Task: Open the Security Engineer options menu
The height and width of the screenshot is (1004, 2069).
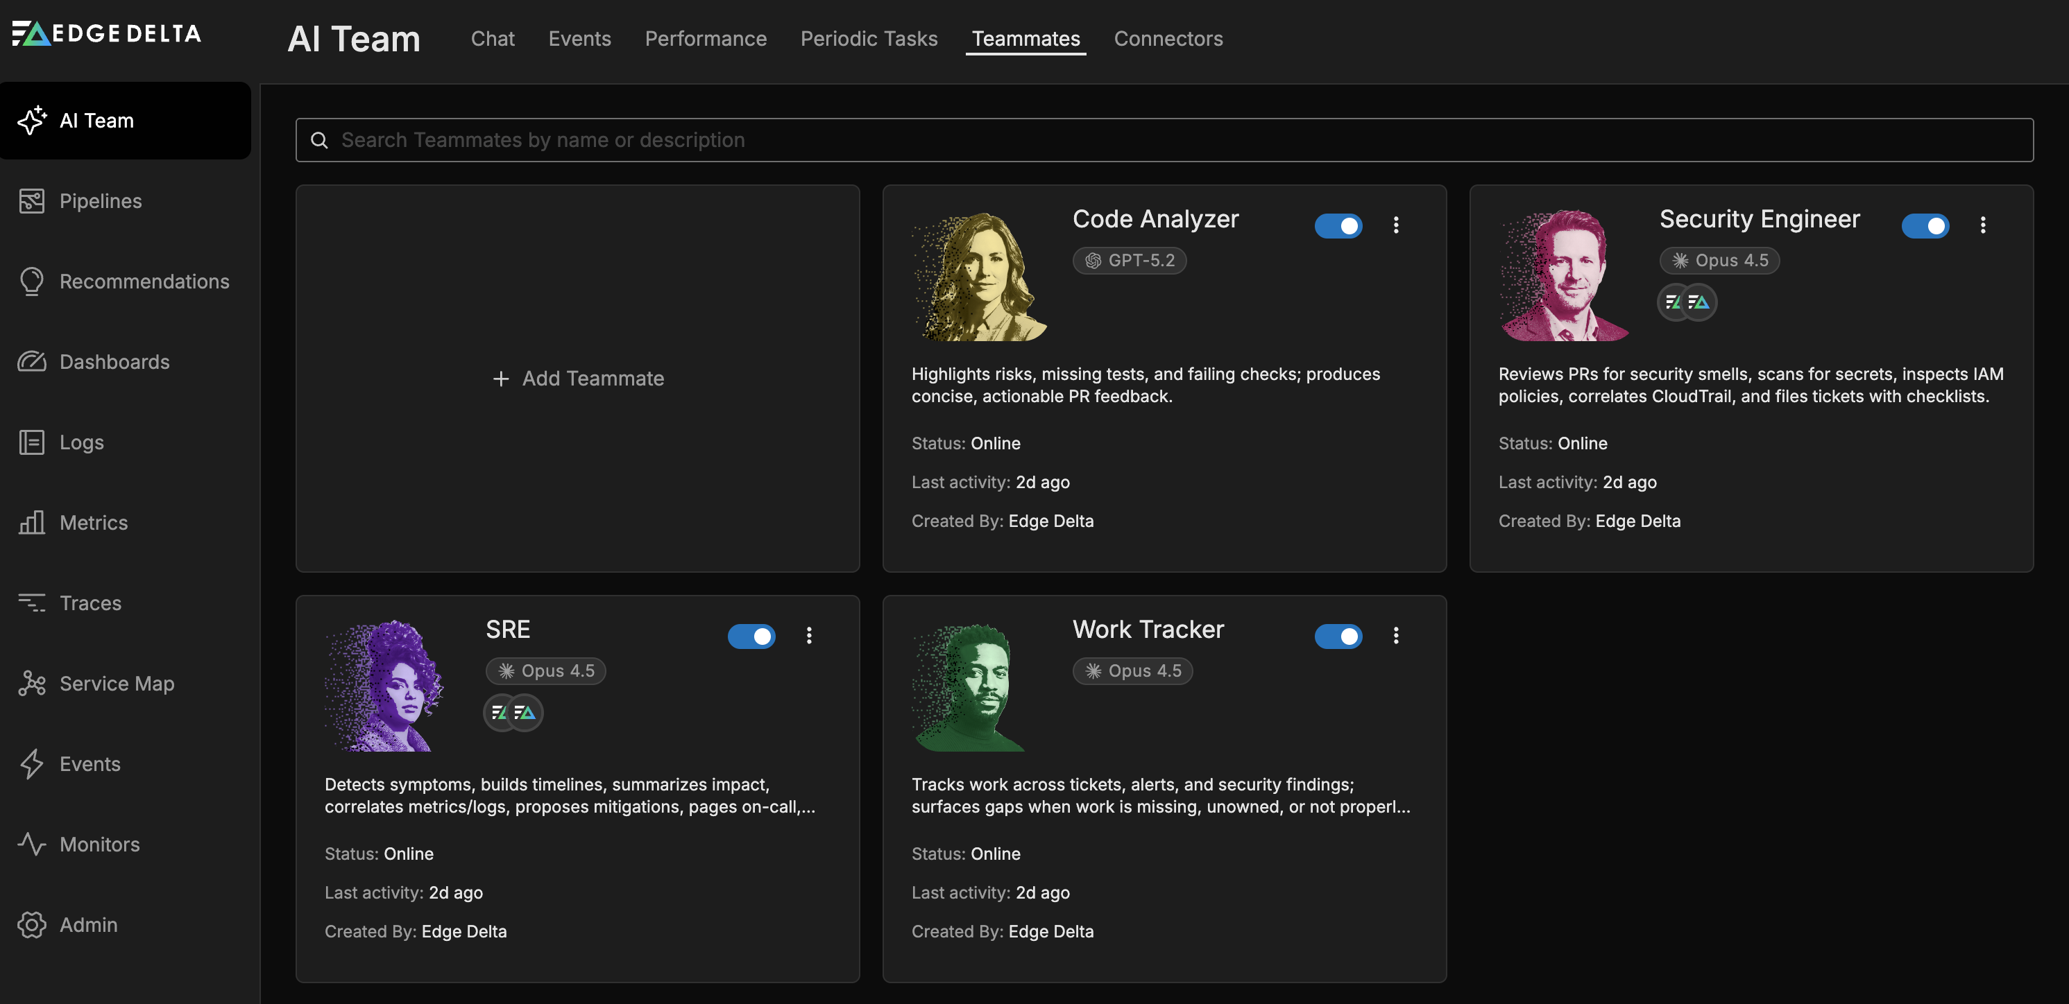Action: tap(1983, 225)
